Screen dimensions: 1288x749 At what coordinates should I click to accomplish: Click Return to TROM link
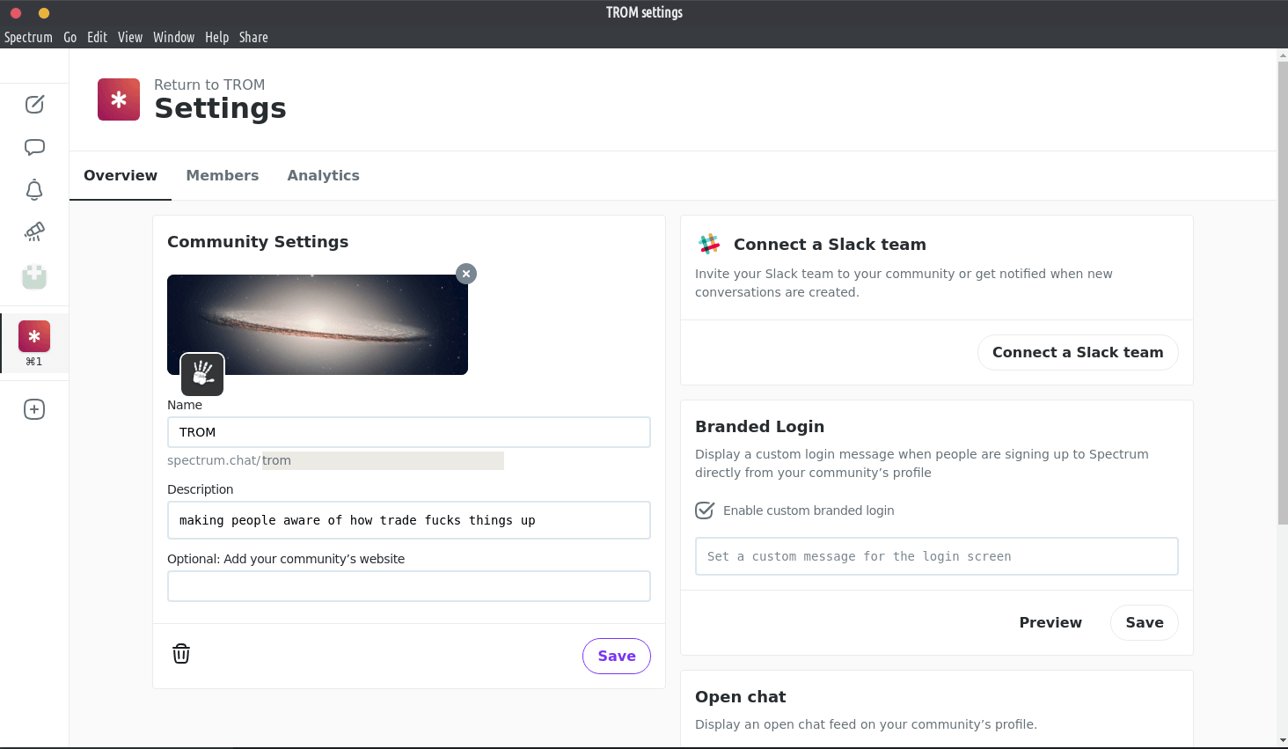[x=209, y=84]
